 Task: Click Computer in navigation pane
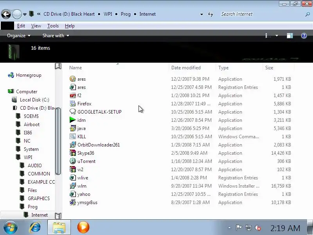pyautogui.click(x=27, y=92)
